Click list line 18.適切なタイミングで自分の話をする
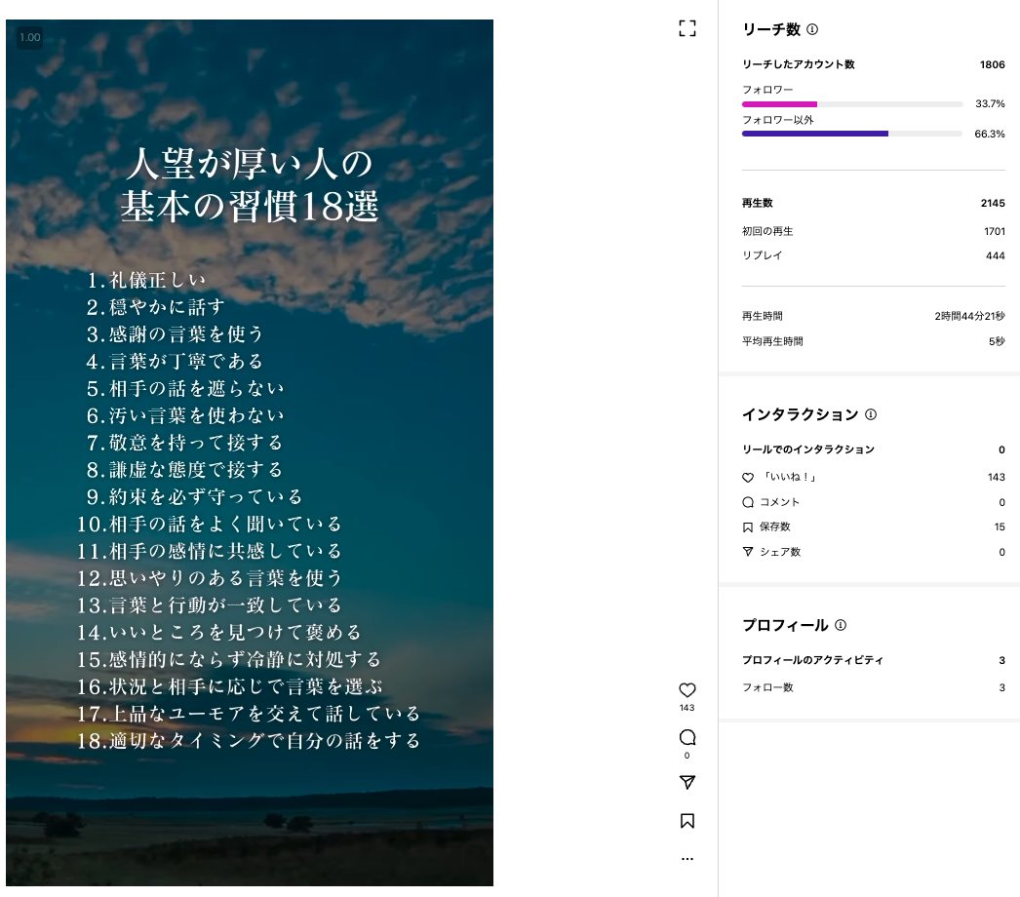The image size is (1020, 897). point(249,741)
